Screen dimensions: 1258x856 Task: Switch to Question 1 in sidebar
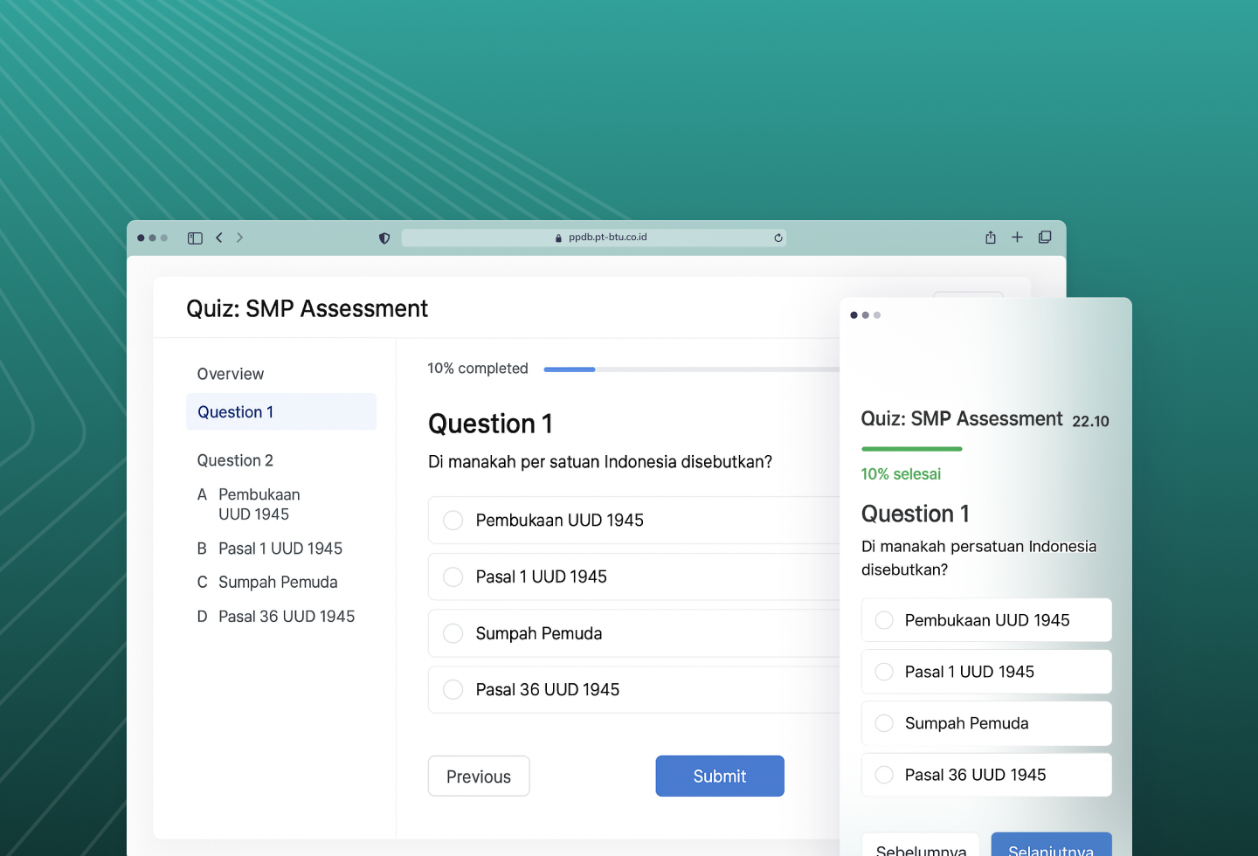(x=281, y=411)
